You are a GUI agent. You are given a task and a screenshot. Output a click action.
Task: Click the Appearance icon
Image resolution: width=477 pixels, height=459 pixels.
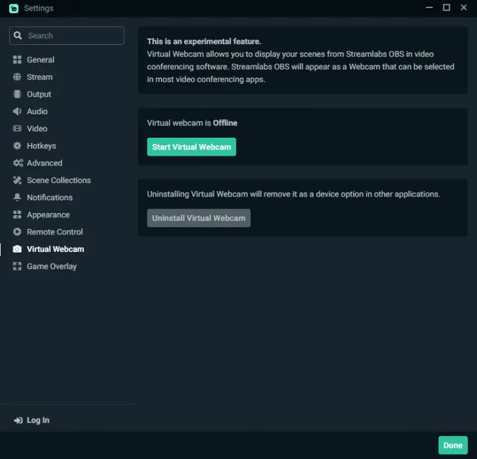point(17,215)
